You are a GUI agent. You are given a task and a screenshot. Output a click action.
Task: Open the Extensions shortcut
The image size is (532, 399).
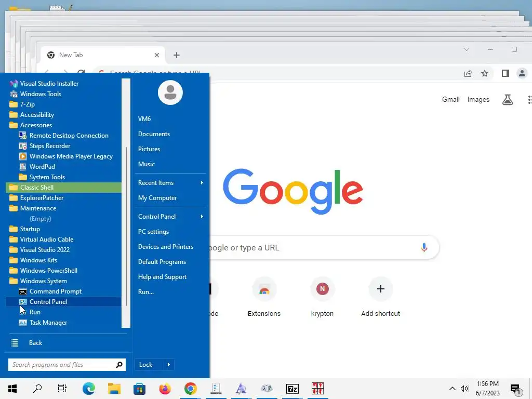(264, 298)
